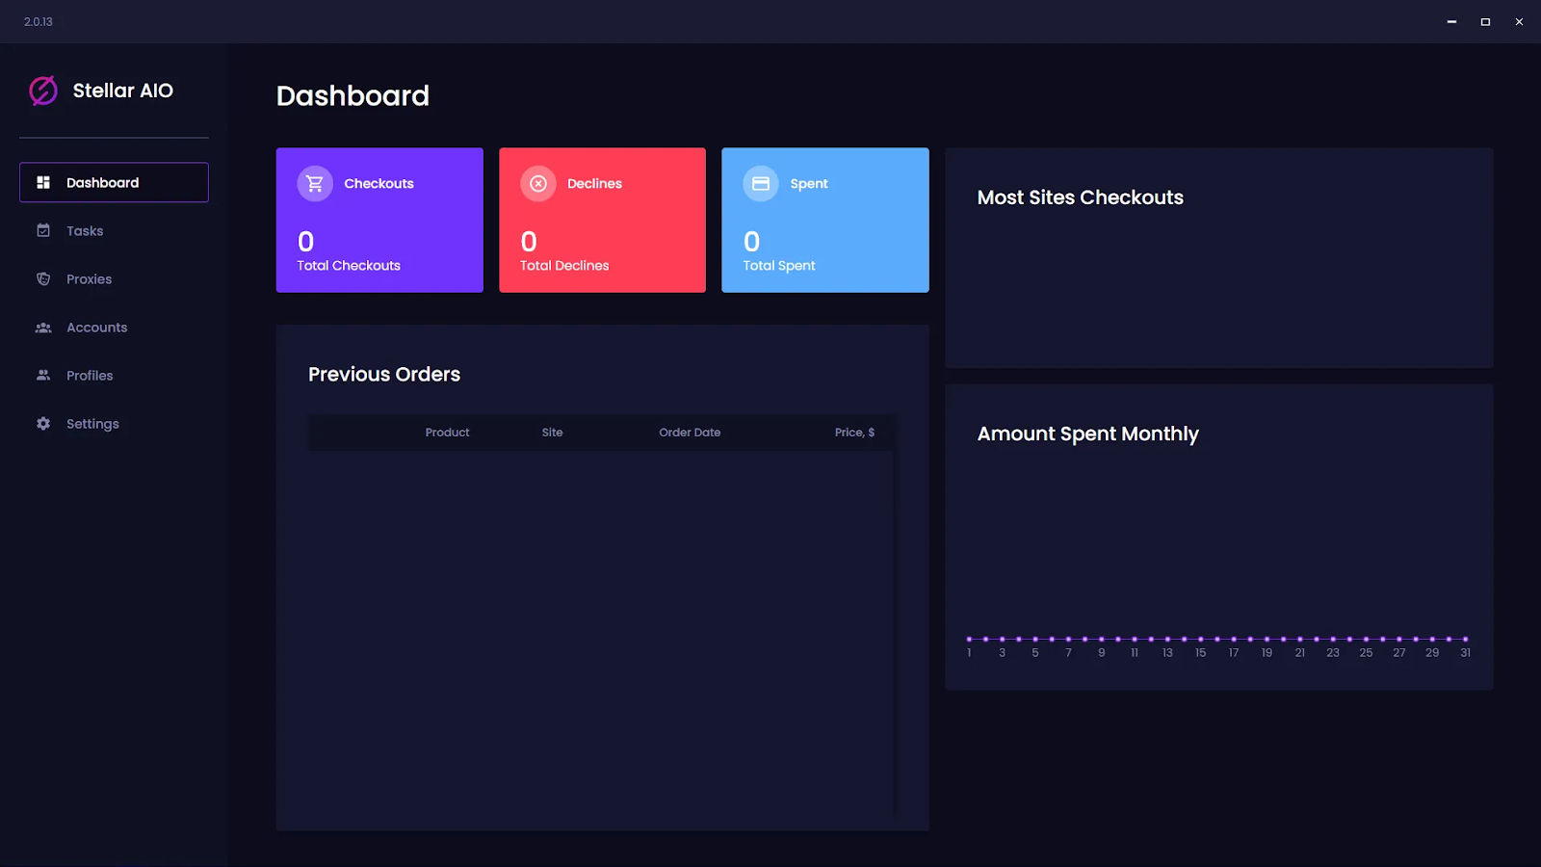
Task: Click the Accounts people icon
Action: [42, 328]
